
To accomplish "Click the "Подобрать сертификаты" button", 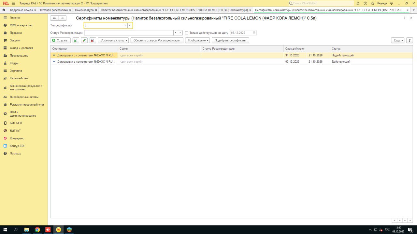I will [230, 40].
